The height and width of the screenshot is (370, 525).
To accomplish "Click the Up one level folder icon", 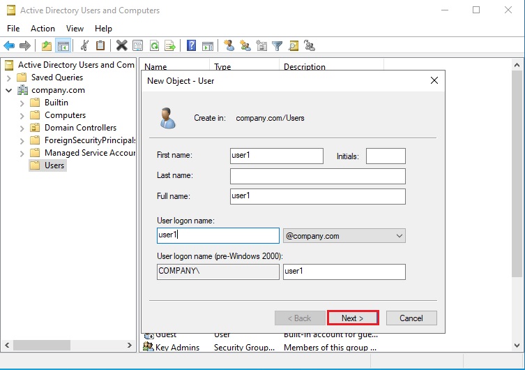I will (x=47, y=46).
